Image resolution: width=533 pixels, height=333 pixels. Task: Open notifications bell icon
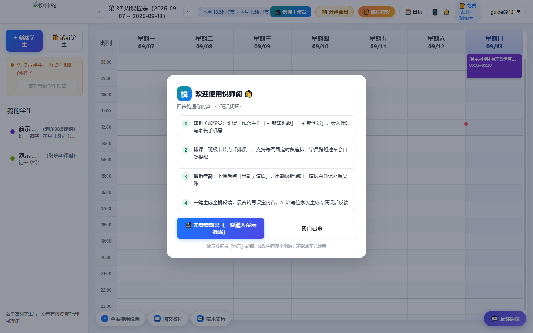click(x=446, y=12)
